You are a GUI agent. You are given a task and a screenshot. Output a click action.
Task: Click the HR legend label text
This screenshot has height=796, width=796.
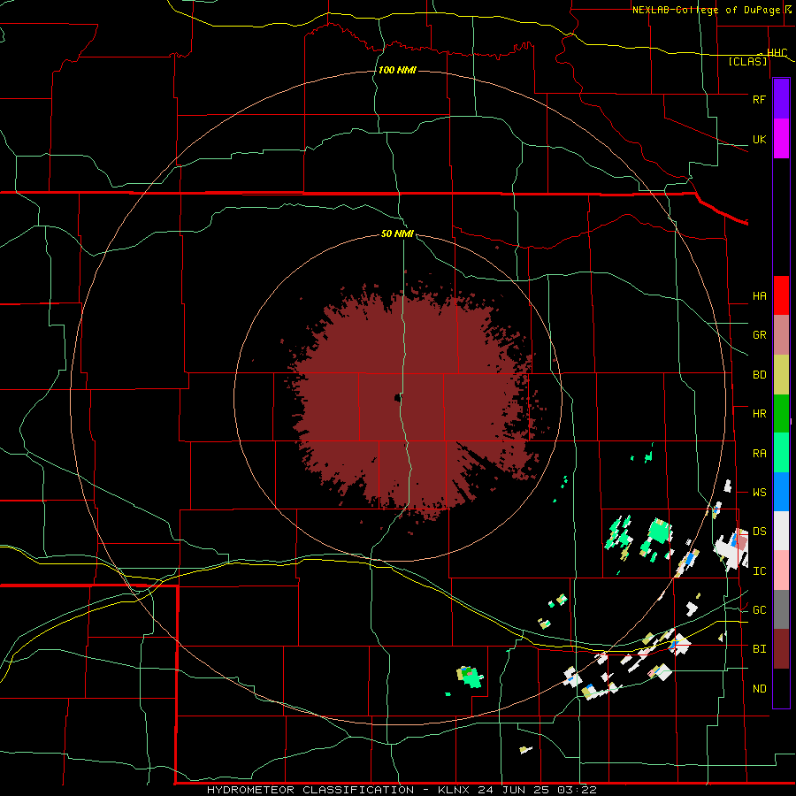pos(759,414)
